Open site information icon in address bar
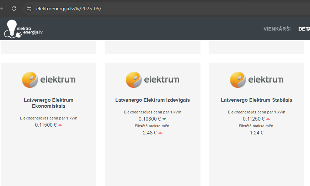Viewport: 310px width, 186px height. pyautogui.click(x=29, y=9)
